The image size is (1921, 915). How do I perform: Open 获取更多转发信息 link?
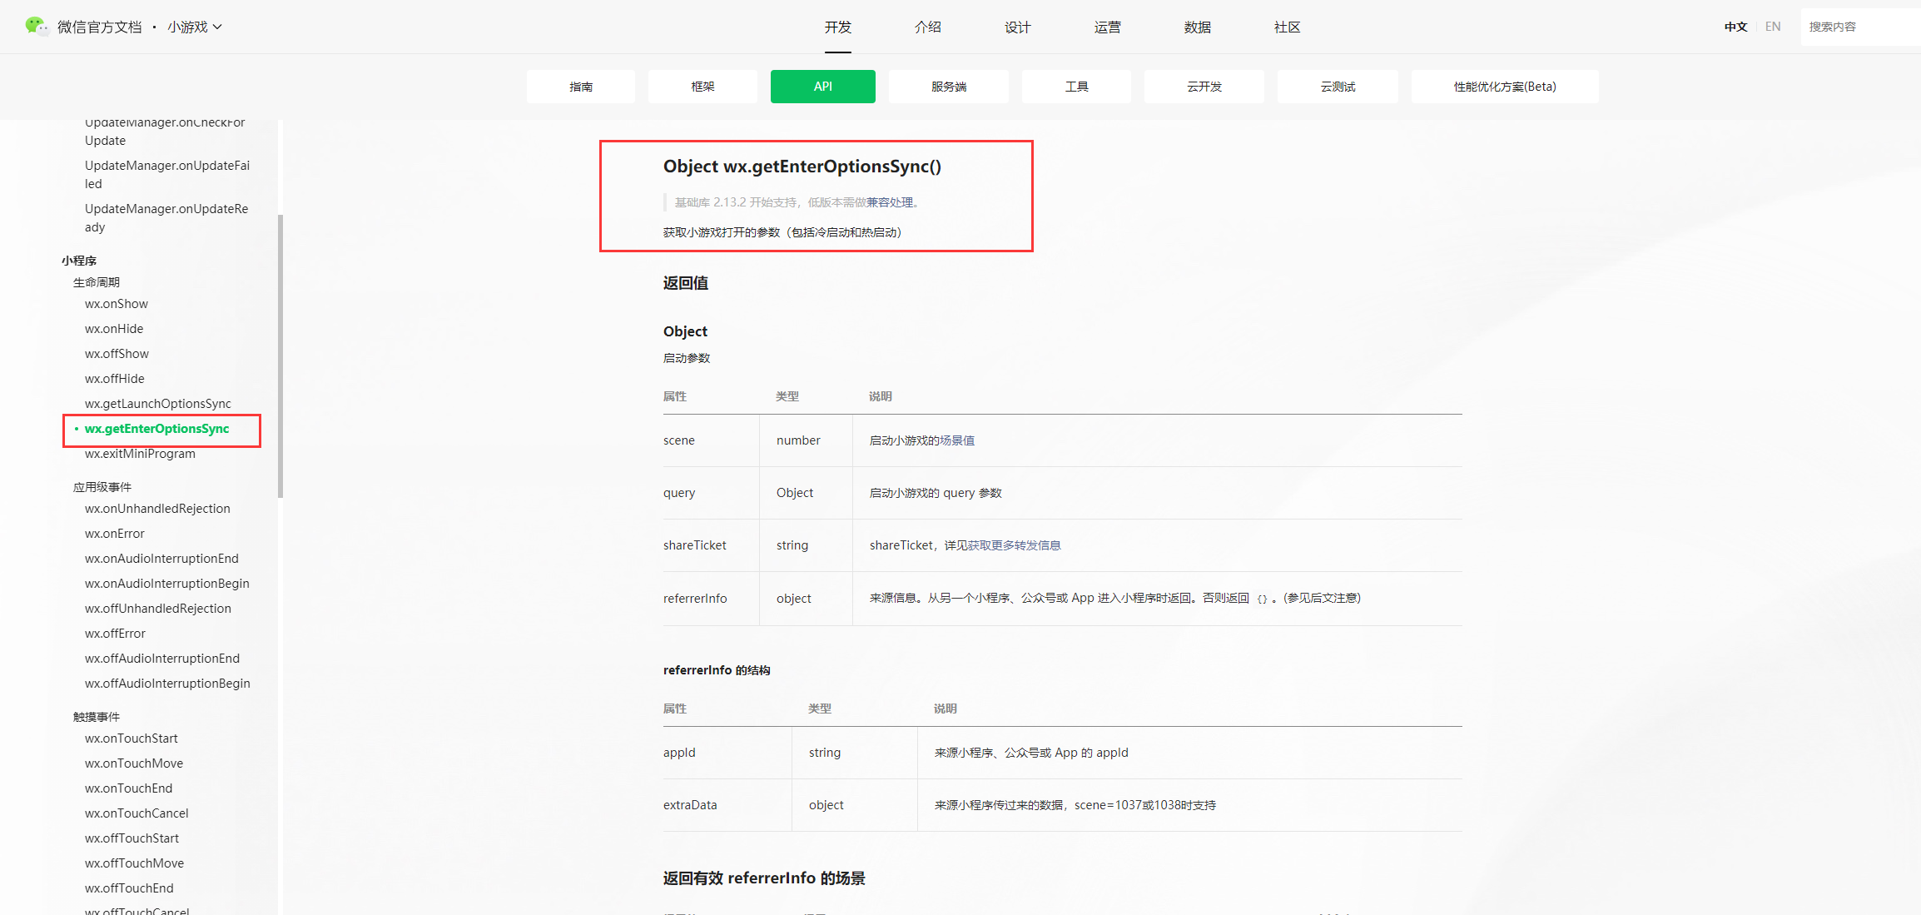tap(1014, 545)
